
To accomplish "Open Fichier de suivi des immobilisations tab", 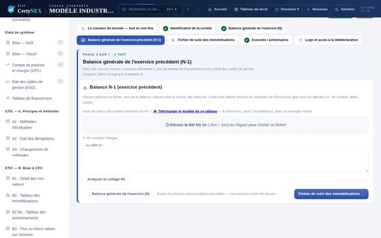I will (203, 40).
